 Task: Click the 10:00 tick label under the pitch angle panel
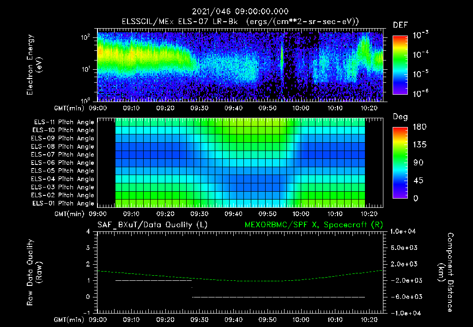301,214
